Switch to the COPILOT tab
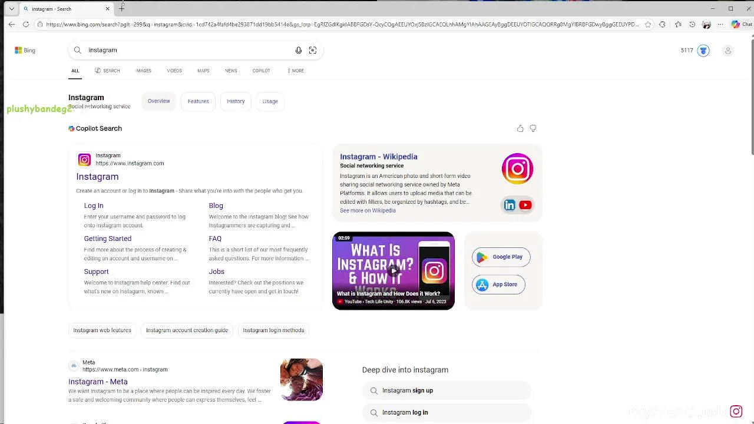 [262, 71]
